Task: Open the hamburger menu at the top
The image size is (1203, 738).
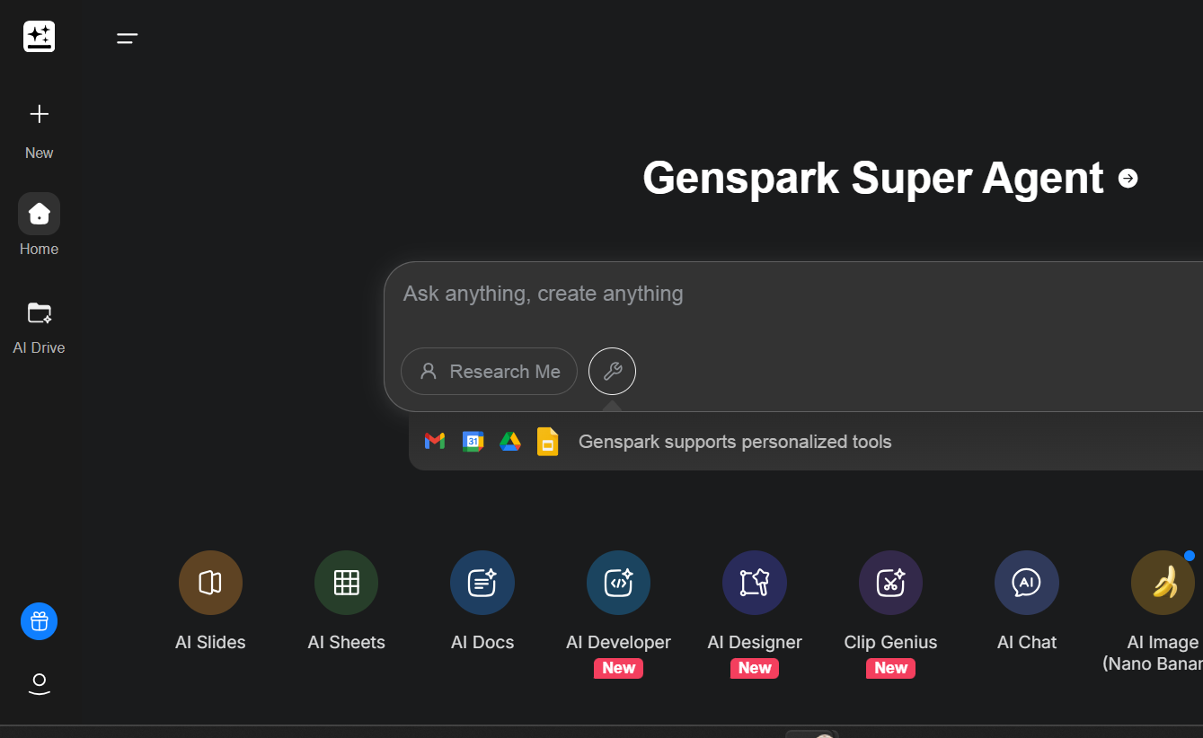Action: pos(127,38)
